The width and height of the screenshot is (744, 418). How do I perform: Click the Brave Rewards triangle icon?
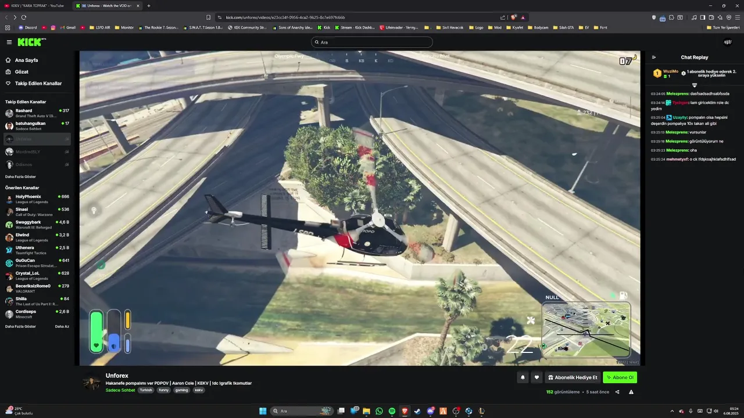click(x=523, y=17)
